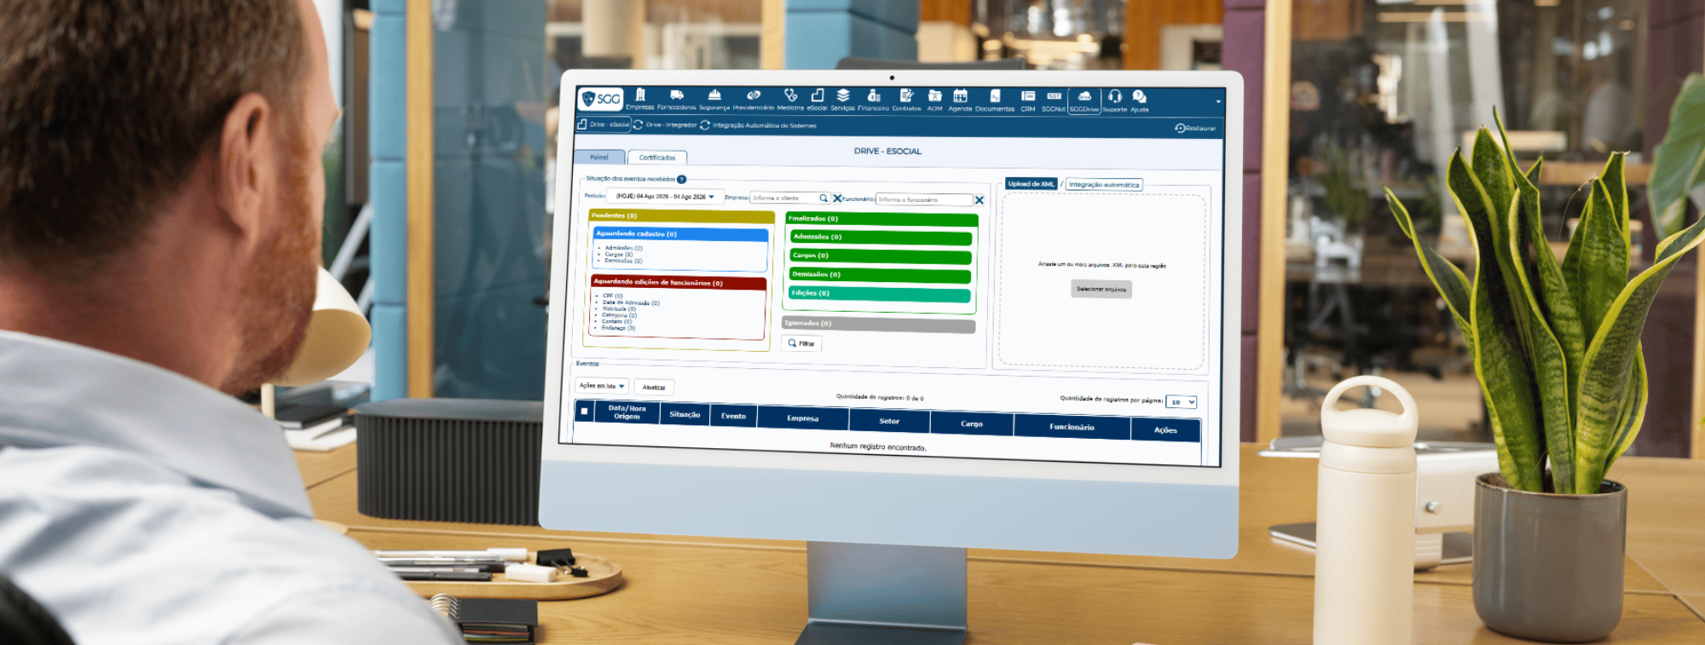
Task: Clear the Funcionário filter with X
Action: tap(980, 200)
